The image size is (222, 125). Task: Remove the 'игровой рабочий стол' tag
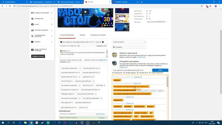99,73
